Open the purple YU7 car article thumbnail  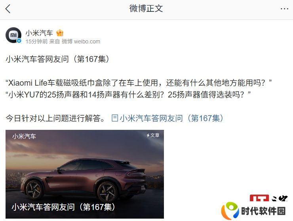[x=85, y=174]
